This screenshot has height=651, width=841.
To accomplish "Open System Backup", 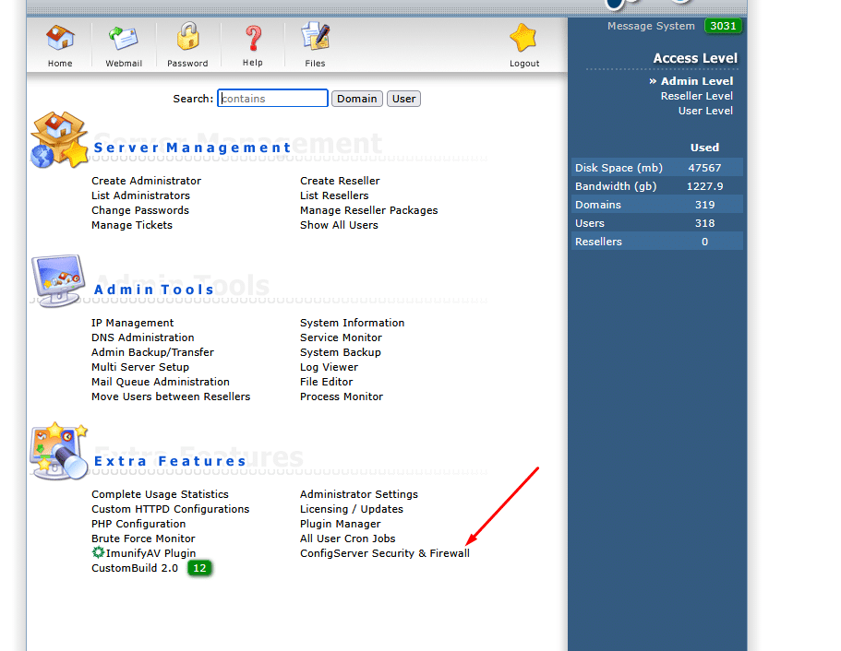I will pos(340,352).
